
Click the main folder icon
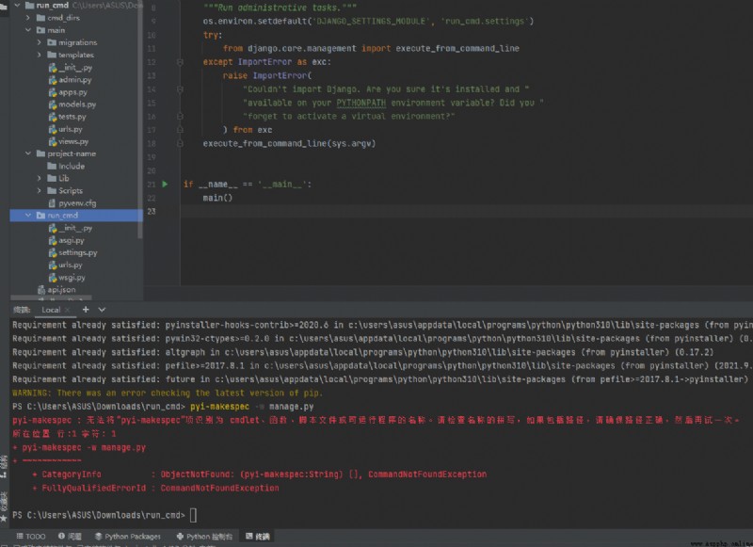(40, 30)
